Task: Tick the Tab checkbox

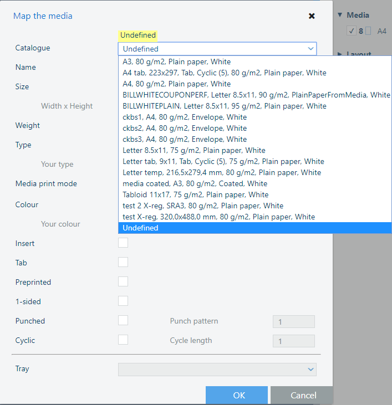Action: 123,262
